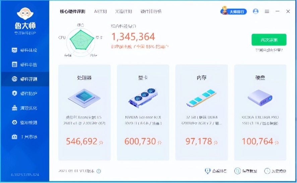Click the 鲁大师 mascot logo

pos(25,13)
